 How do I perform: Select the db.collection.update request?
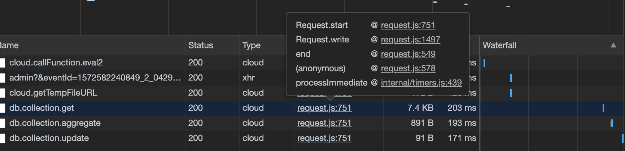tap(49, 138)
